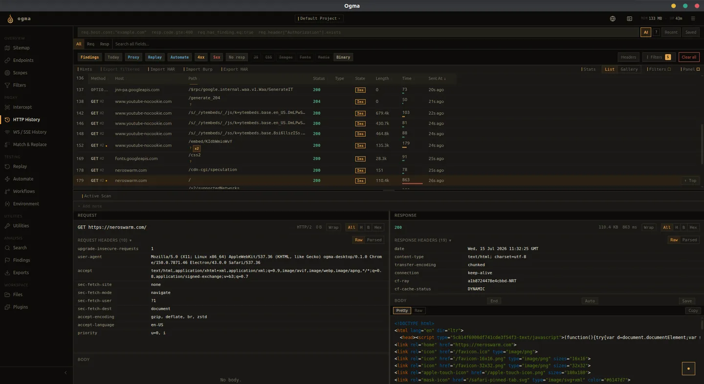Viewport: 704px width, 384px height.
Task: Click the floating orange dot button
Action: click(x=688, y=368)
